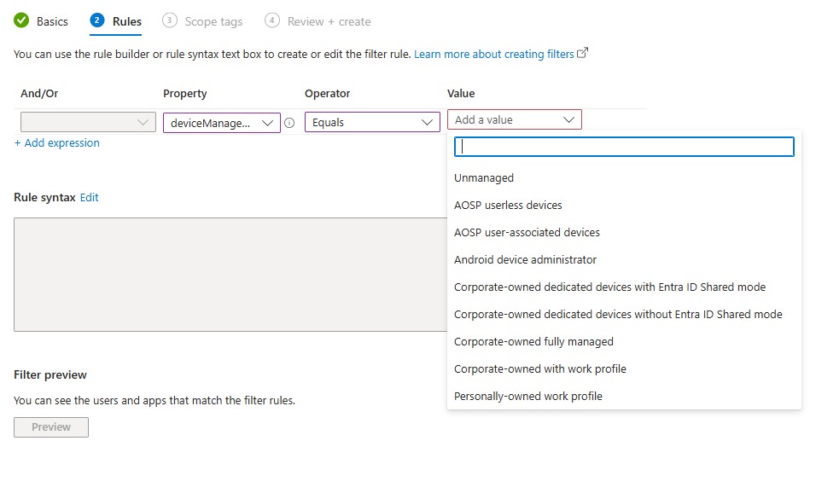The height and width of the screenshot is (493, 816).
Task: Click the external link icon after Learn more
Action: (x=583, y=53)
